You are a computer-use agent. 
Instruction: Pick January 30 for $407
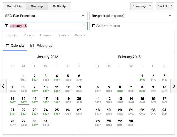point(35,122)
